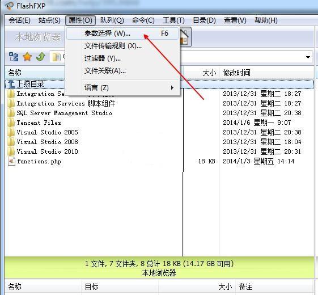Viewport: 318px width, 295px height.
Task: Click the folder tree view icon
Action: [14, 57]
